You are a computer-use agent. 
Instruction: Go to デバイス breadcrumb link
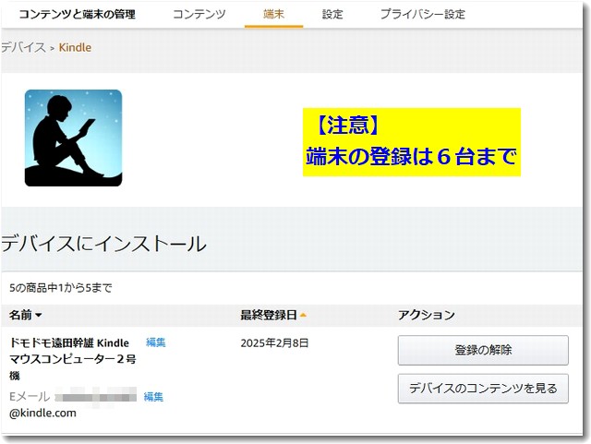(x=23, y=47)
